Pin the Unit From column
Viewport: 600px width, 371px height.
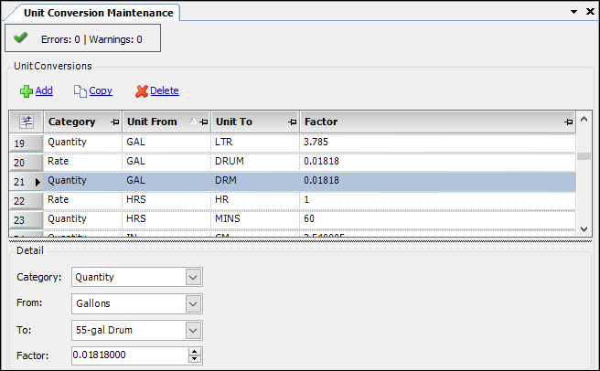click(203, 122)
